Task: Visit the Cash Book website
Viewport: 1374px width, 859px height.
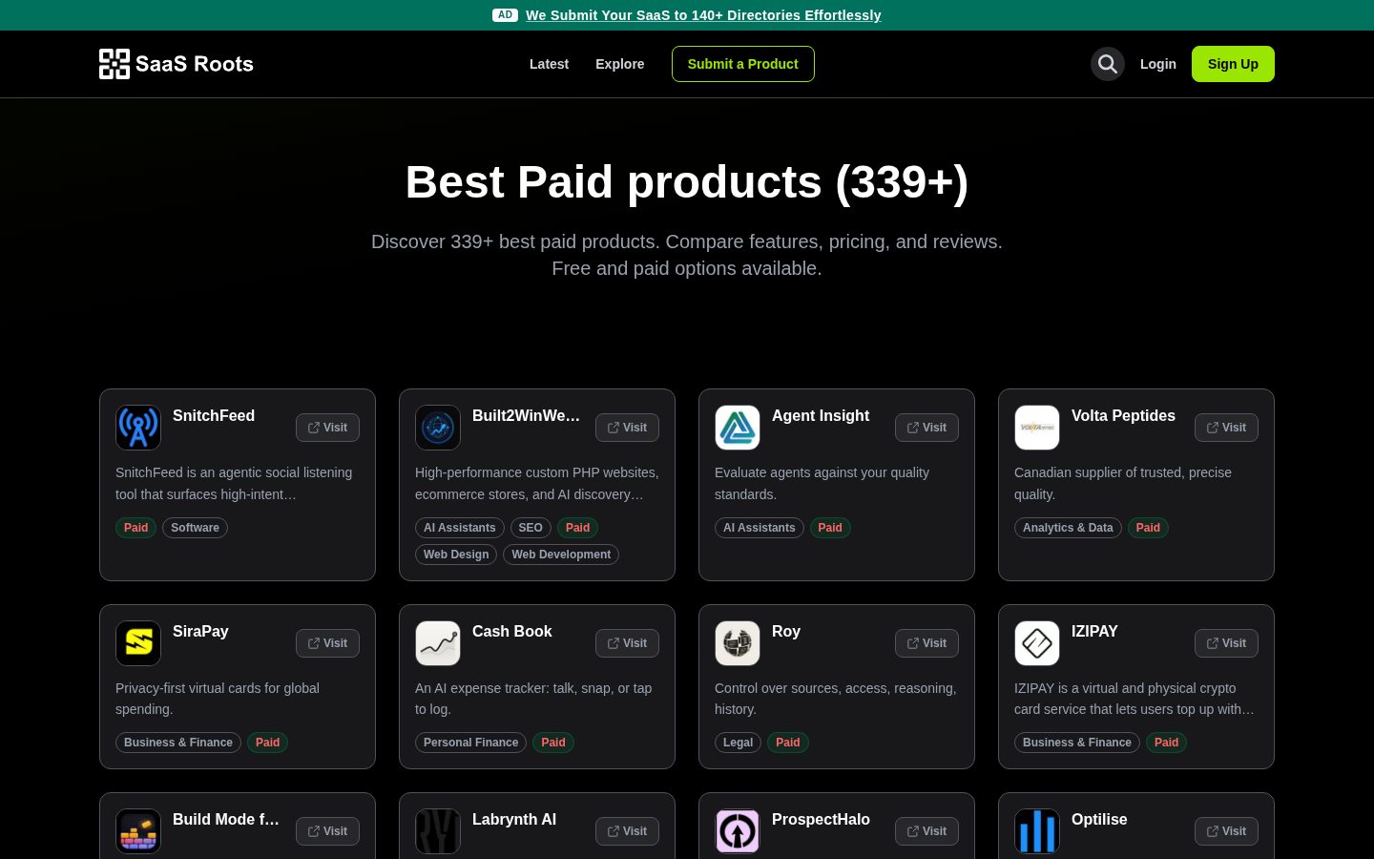Action: pyautogui.click(x=627, y=643)
